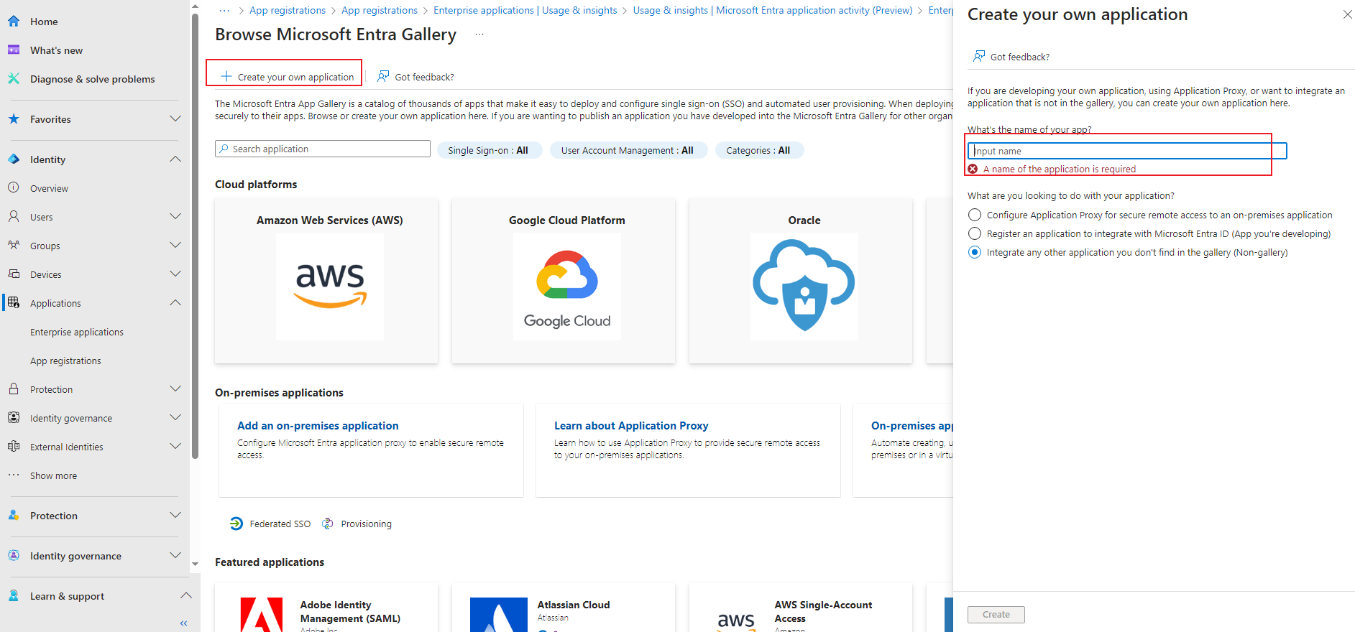This screenshot has height=632, width=1355.
Task: Open Enterprise applications in the sidebar
Action: coord(77,332)
